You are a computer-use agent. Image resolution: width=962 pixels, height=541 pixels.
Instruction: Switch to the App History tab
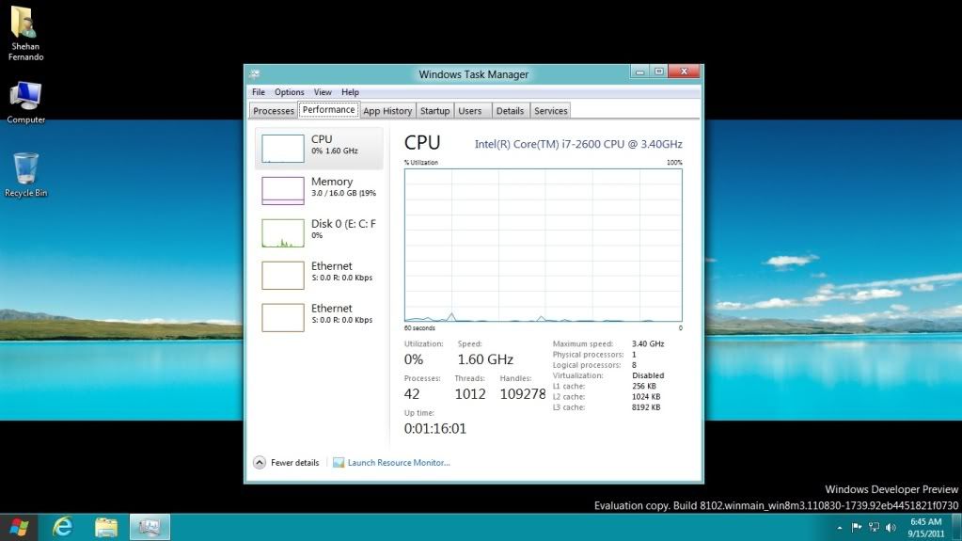click(x=387, y=110)
